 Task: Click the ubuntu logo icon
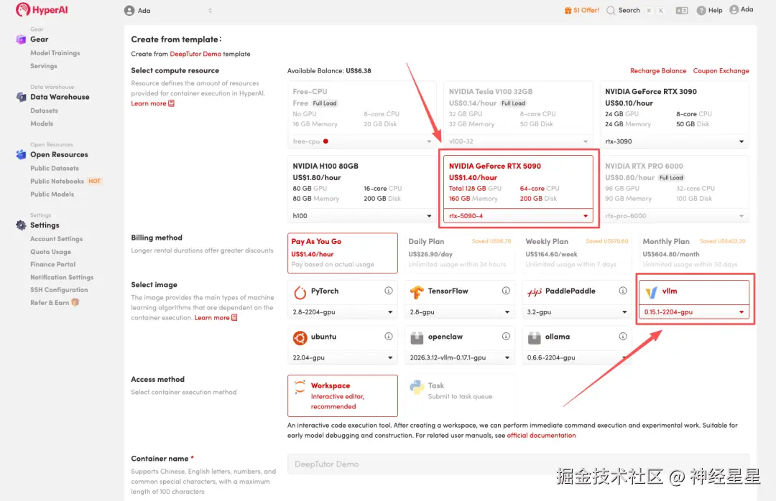point(300,338)
